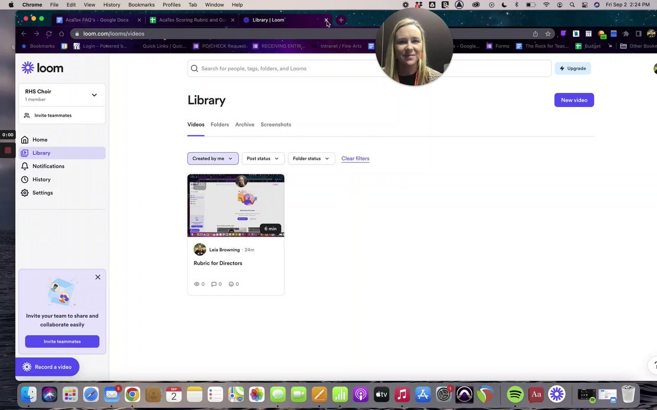The height and width of the screenshot is (410, 657).
Task: Open the Budget bookmark
Action: coord(588,46)
